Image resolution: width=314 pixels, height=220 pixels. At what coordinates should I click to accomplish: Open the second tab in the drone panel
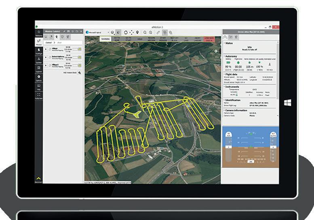click(230, 37)
